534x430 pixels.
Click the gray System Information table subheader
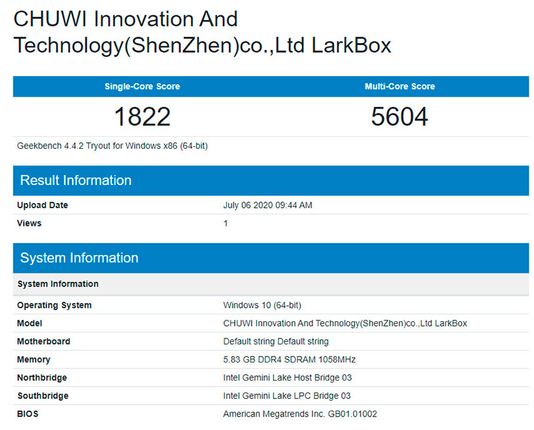click(58, 284)
